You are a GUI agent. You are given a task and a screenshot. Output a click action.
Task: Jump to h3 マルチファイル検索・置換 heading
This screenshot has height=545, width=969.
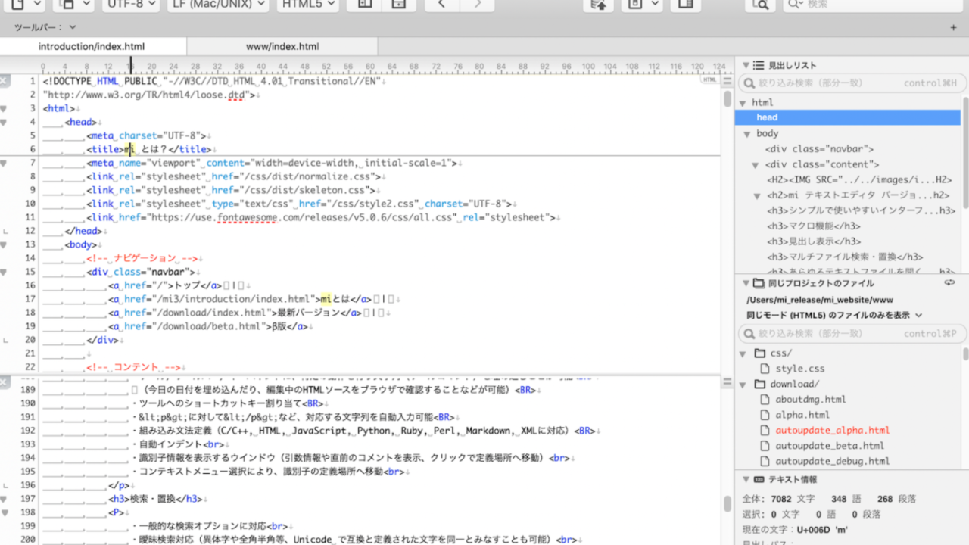(845, 257)
